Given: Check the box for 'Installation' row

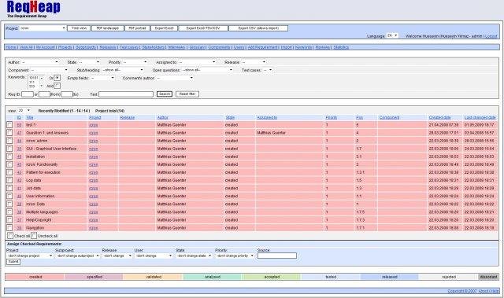Looking at the screenshot, I should click(9, 156).
